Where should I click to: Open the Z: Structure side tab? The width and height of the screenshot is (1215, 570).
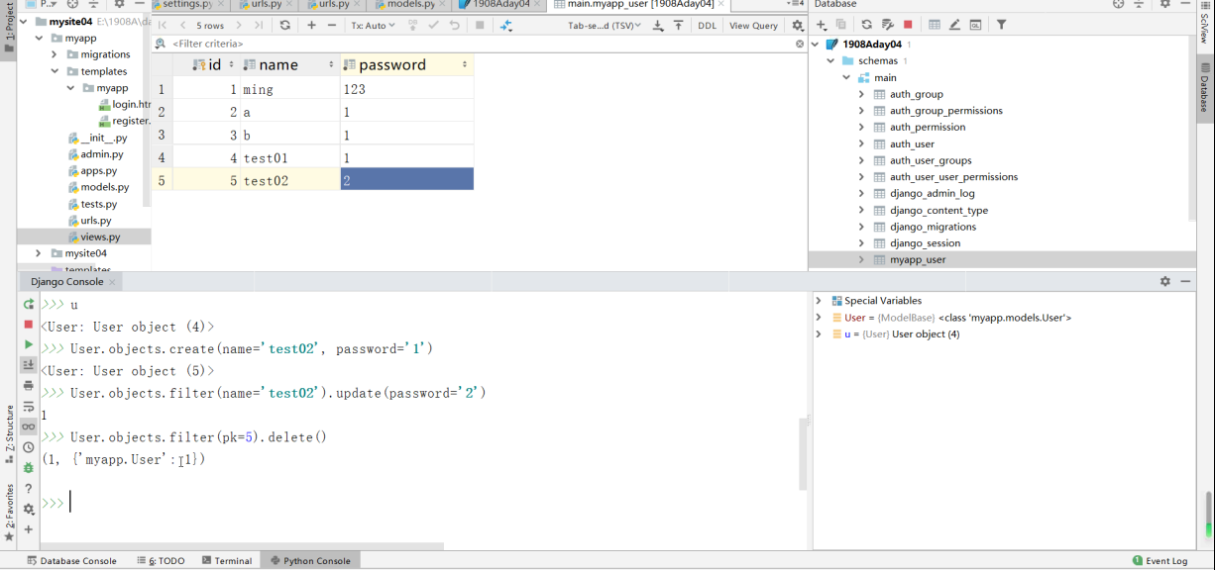click(x=9, y=433)
